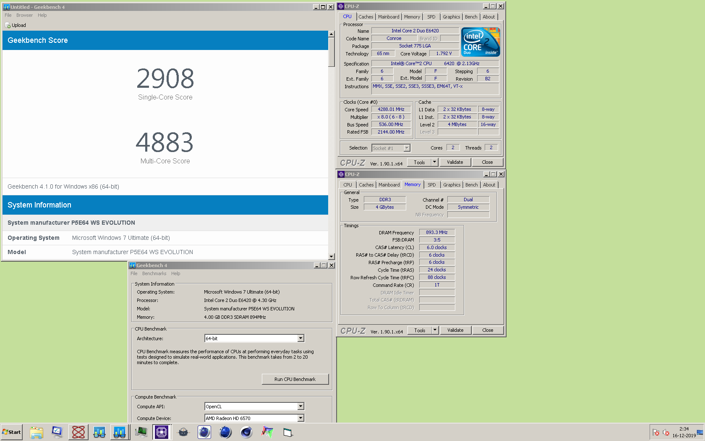Switch to Mainboard tab in CPU-Z processor window
This screenshot has height=441, width=705.
point(389,17)
